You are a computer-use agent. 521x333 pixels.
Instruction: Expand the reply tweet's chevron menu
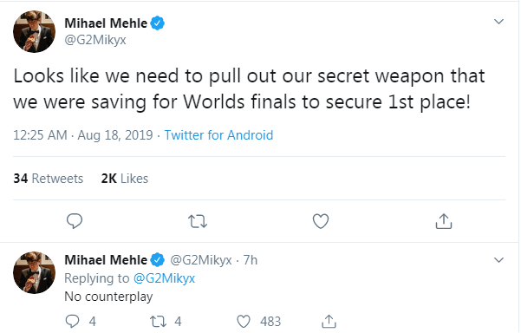pos(498,260)
